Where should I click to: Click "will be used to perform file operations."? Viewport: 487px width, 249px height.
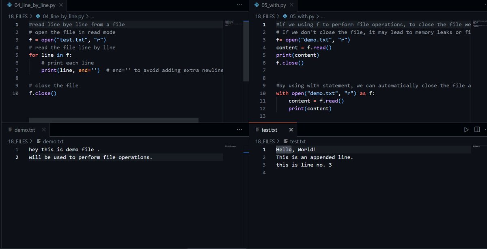coord(91,157)
